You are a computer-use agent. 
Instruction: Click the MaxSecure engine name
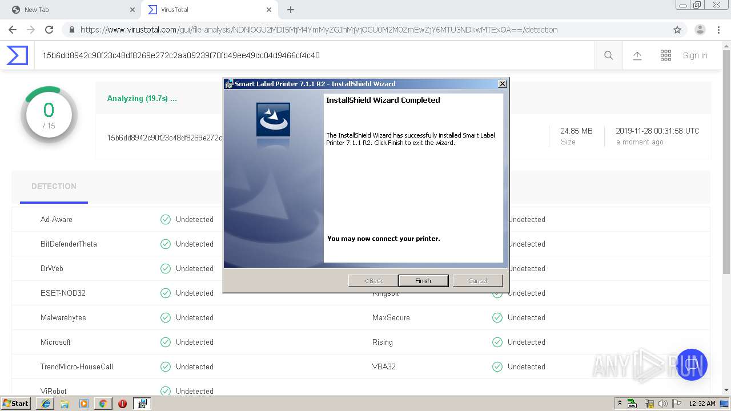pos(391,317)
